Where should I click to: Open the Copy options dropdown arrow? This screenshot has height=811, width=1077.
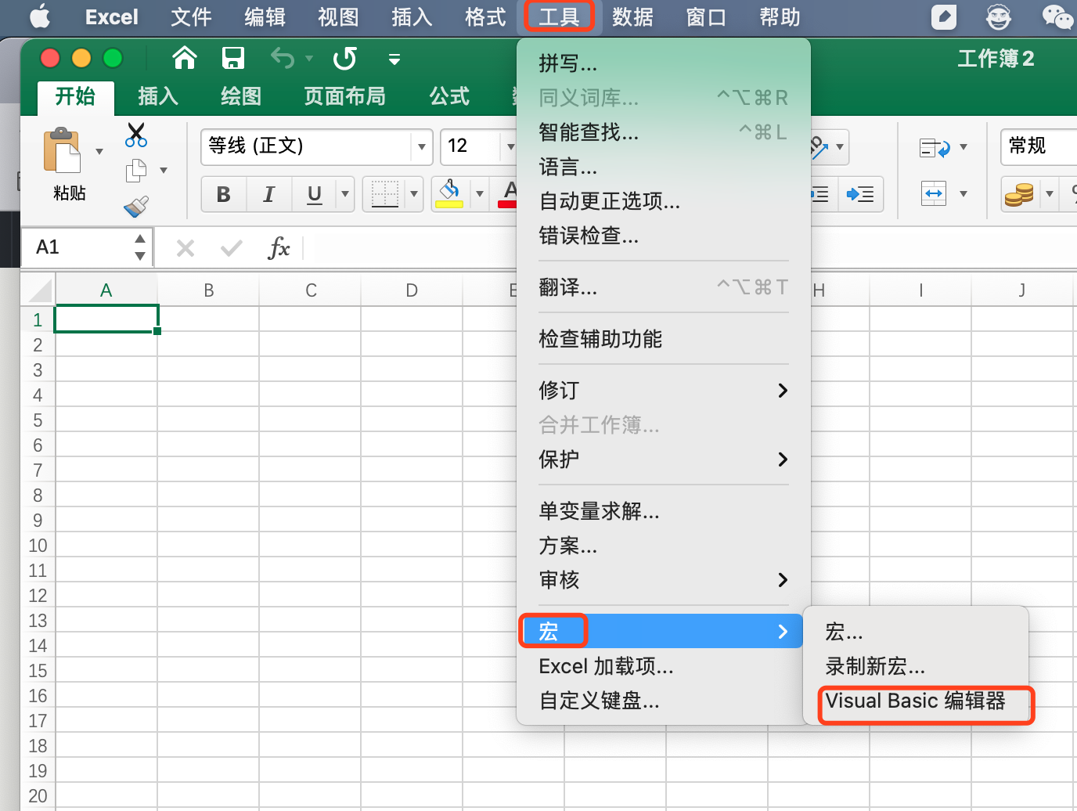(x=164, y=170)
